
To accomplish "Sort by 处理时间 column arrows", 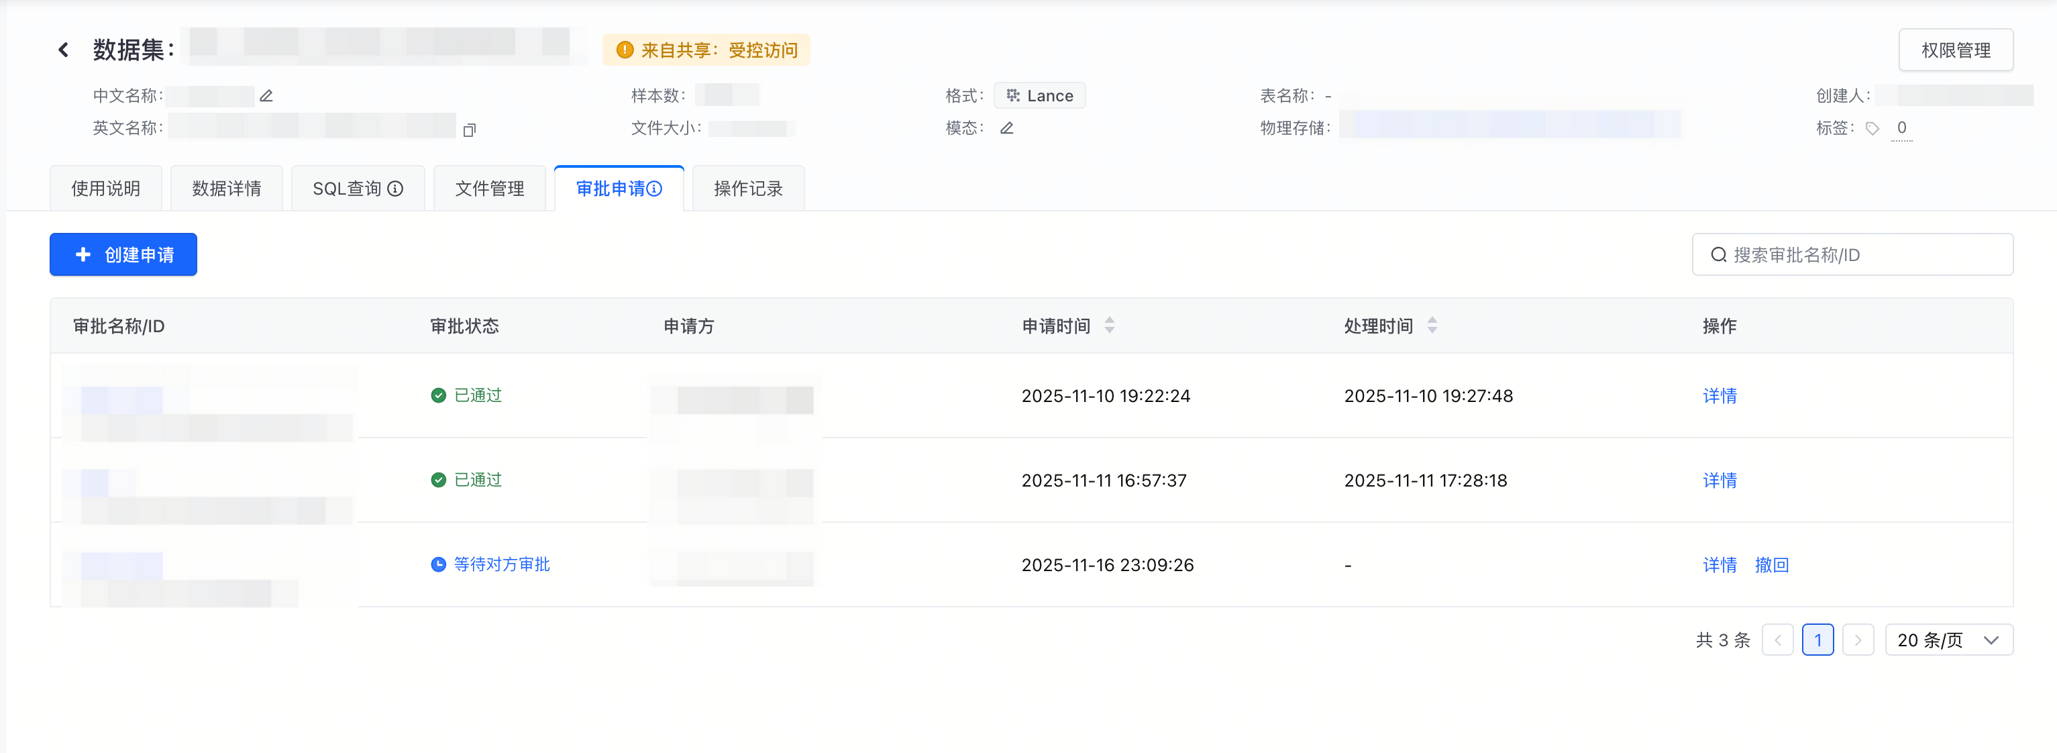I will (x=1432, y=325).
